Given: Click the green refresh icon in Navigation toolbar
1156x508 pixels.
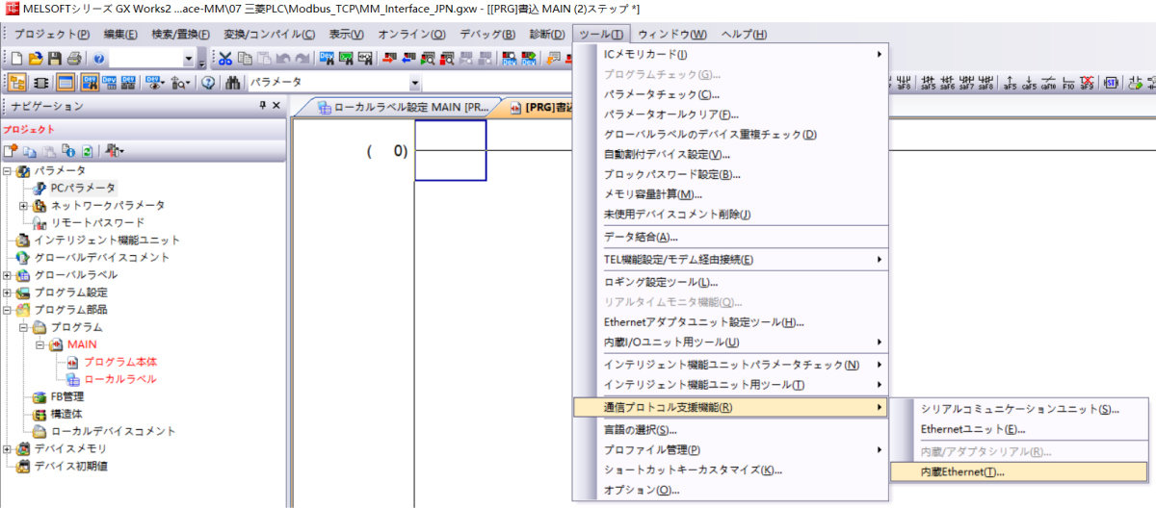Looking at the screenshot, I should pos(87,151).
